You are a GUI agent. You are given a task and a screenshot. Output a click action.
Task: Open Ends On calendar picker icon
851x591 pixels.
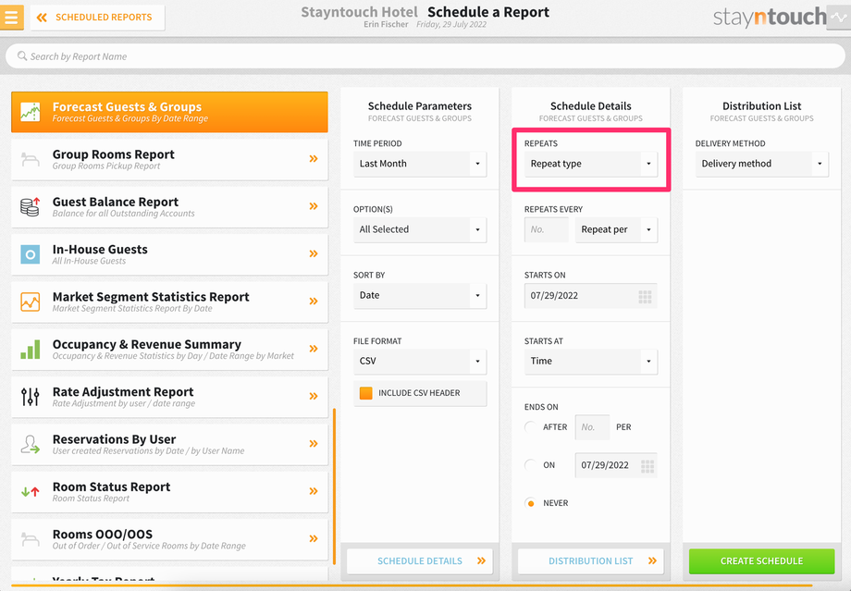pyautogui.click(x=647, y=465)
